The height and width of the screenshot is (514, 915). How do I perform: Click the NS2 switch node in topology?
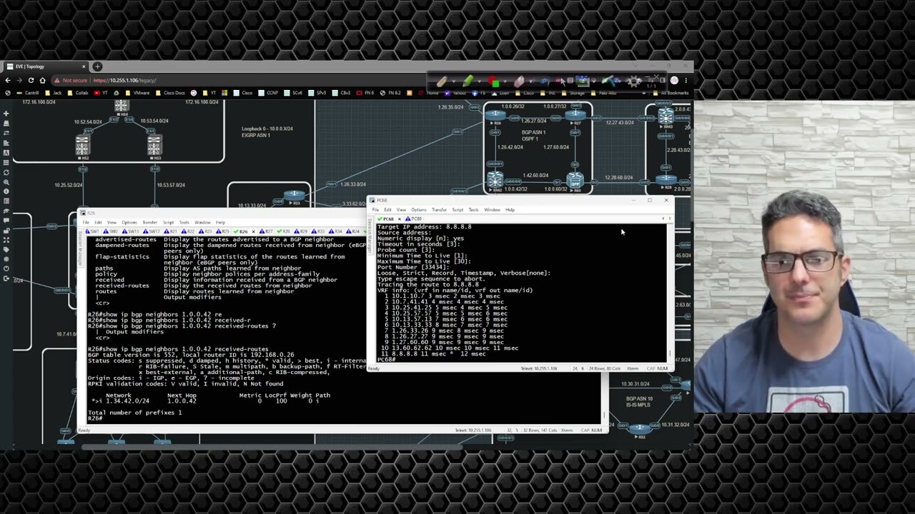[x=82, y=146]
